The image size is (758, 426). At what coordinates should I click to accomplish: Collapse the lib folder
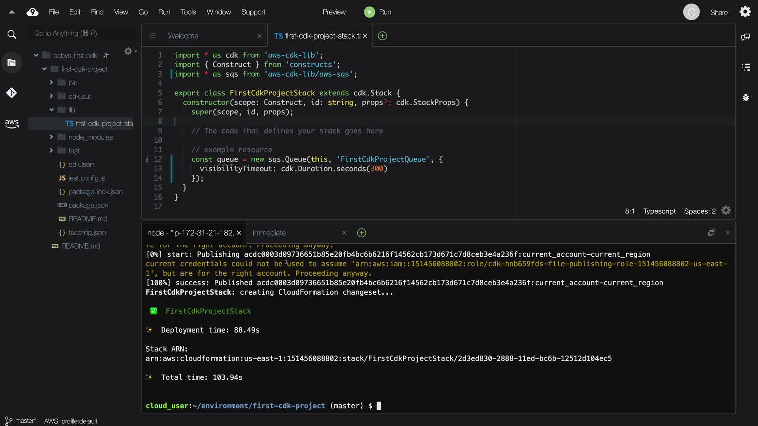[x=51, y=110]
